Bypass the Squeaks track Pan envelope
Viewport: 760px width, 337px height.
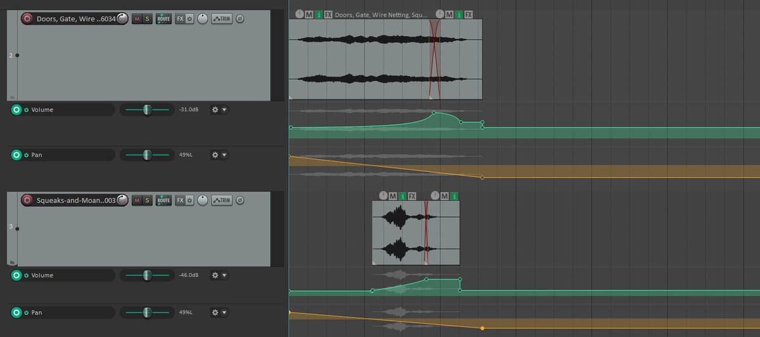[27, 312]
